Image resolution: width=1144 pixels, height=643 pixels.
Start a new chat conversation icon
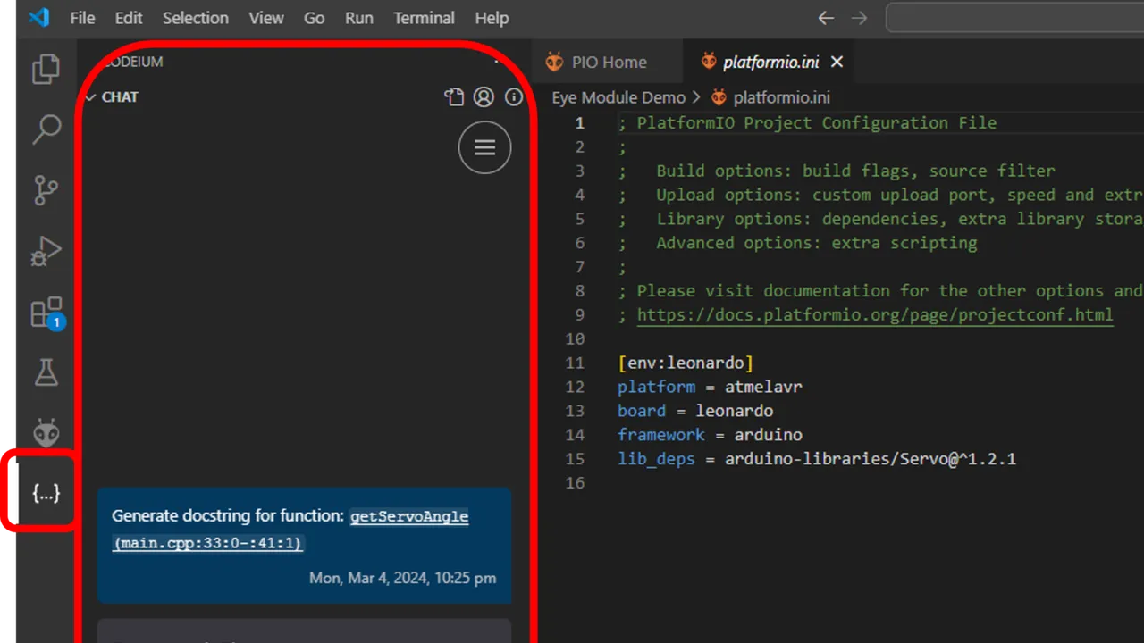coord(454,97)
